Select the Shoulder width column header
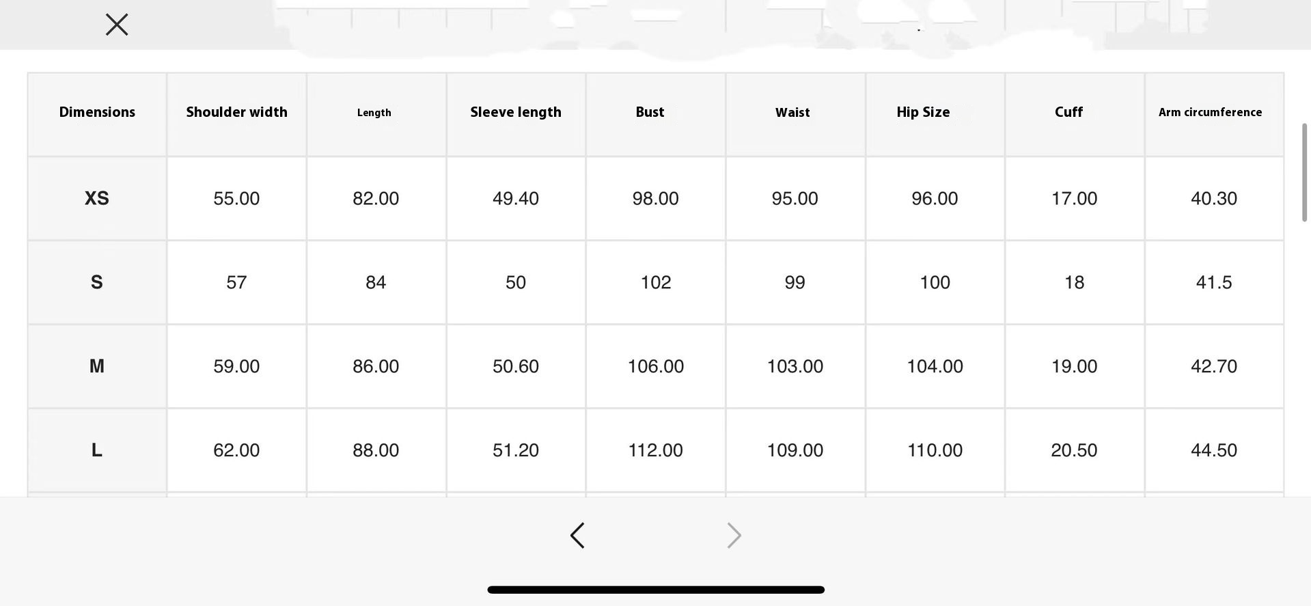1311x606 pixels. tap(236, 113)
